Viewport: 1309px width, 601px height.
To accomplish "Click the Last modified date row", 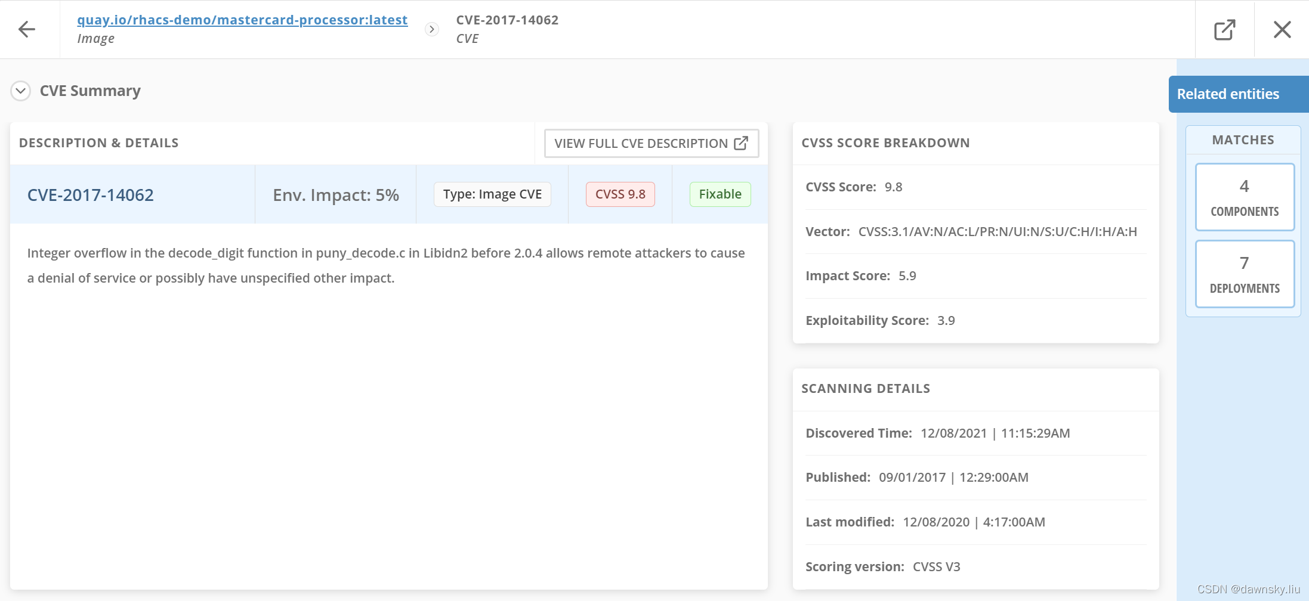I will 975,522.
